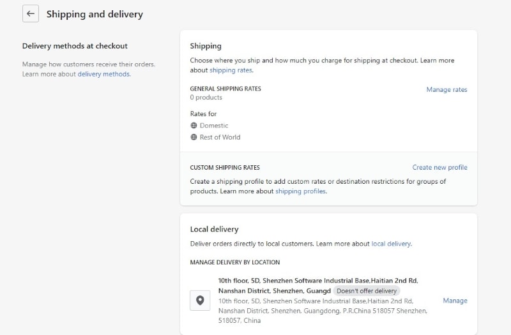This screenshot has width=511, height=335.
Task: Click the 0 products text
Action: 206,98
